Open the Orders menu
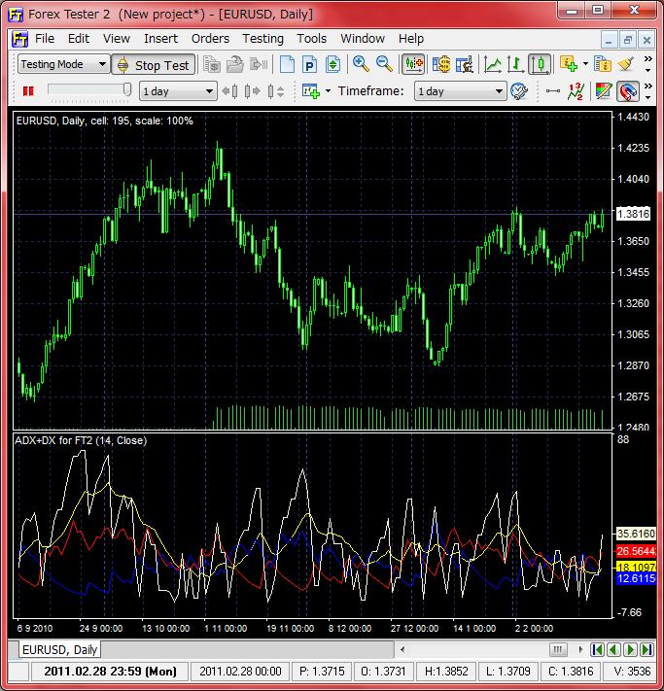The width and height of the screenshot is (664, 691). point(210,39)
